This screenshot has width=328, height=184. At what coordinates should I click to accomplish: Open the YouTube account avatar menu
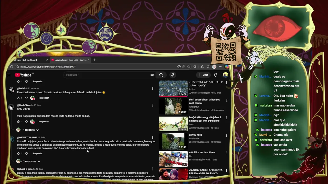click(225, 75)
